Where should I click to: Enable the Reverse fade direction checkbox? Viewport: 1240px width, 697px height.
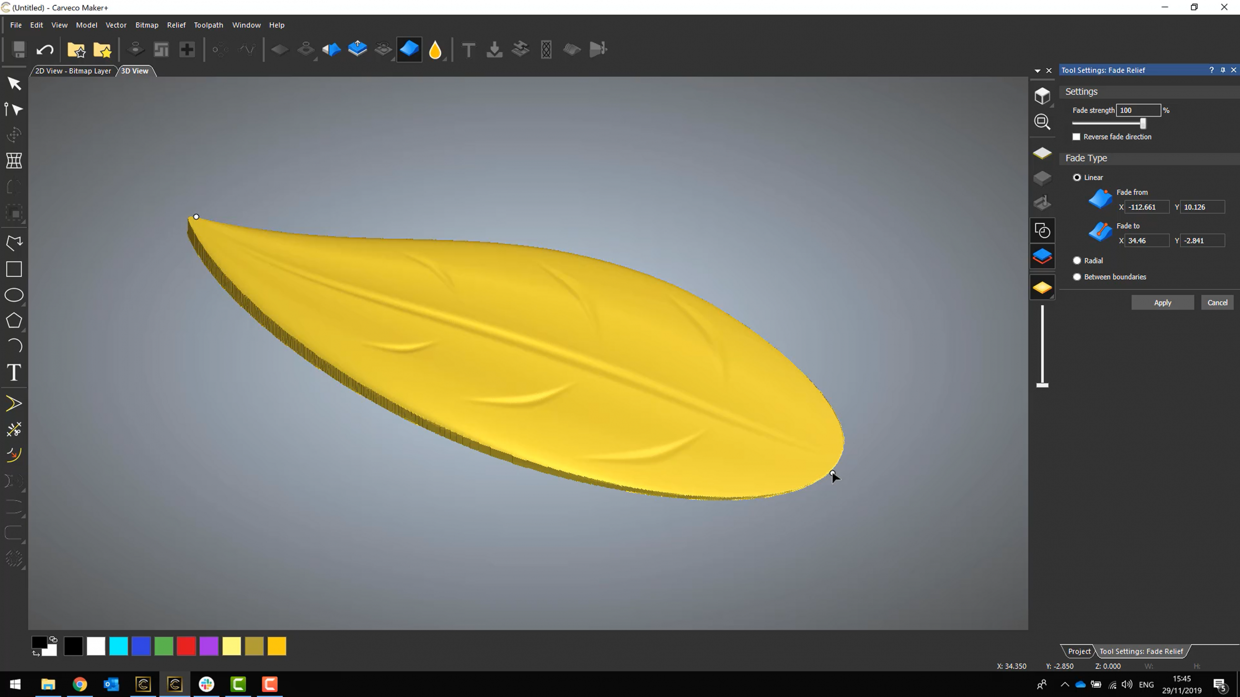(x=1076, y=137)
